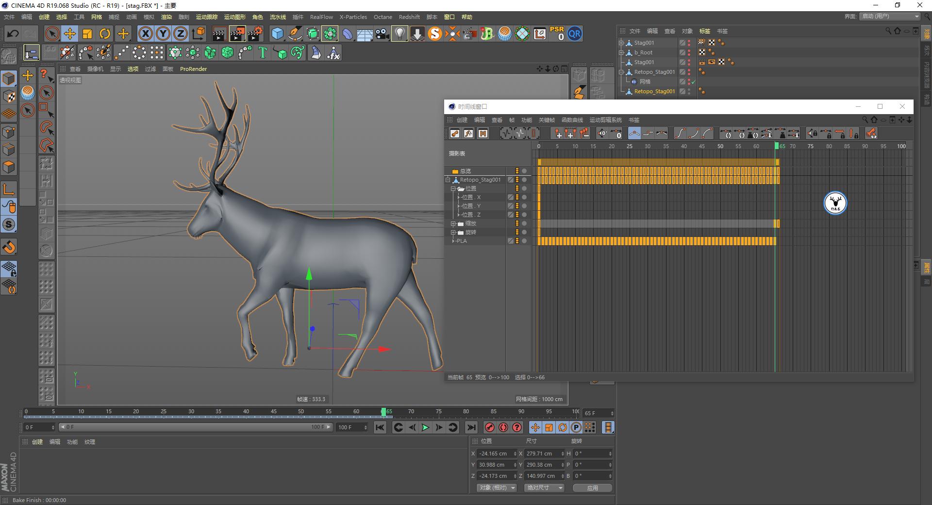
Task: Click the Light bulb object icon
Action: point(399,34)
